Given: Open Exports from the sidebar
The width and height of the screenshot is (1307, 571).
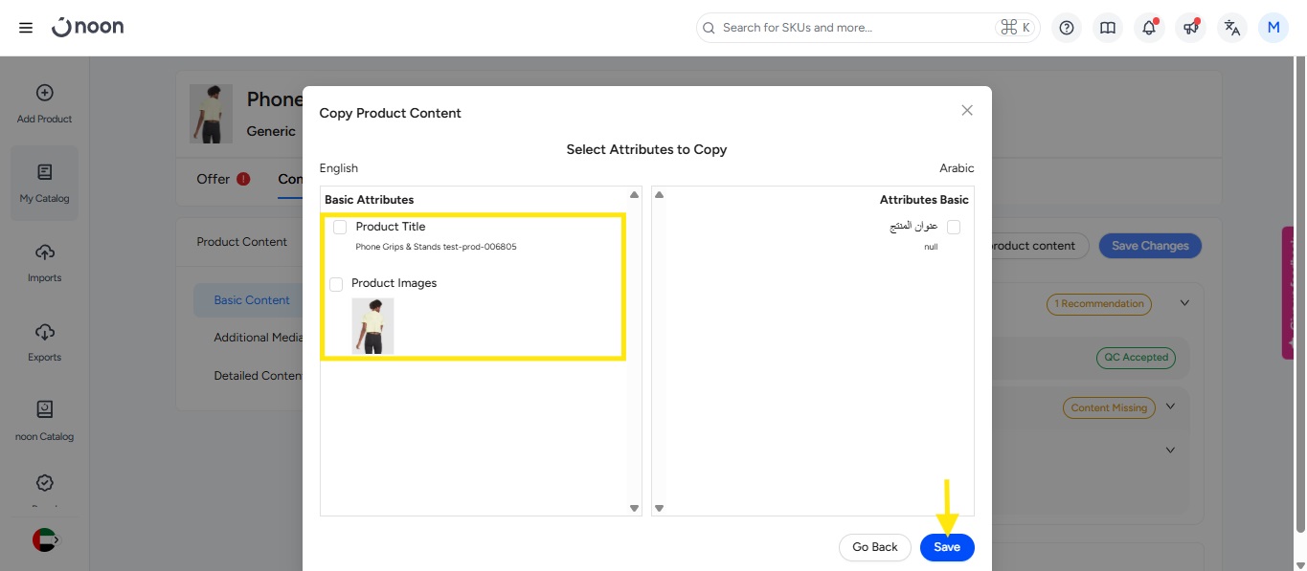Looking at the screenshot, I should (44, 341).
